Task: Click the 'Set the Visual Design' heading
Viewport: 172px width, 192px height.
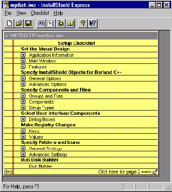Action: pos(45,49)
